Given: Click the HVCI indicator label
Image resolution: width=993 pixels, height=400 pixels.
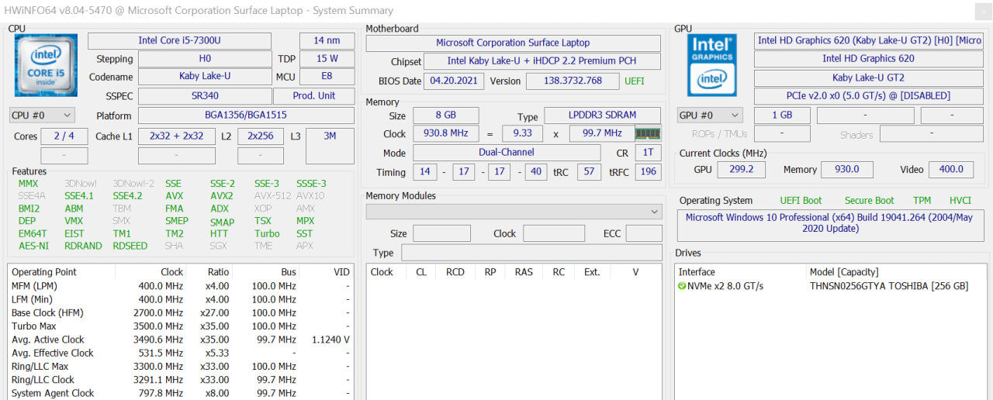Looking at the screenshot, I should 960,200.
